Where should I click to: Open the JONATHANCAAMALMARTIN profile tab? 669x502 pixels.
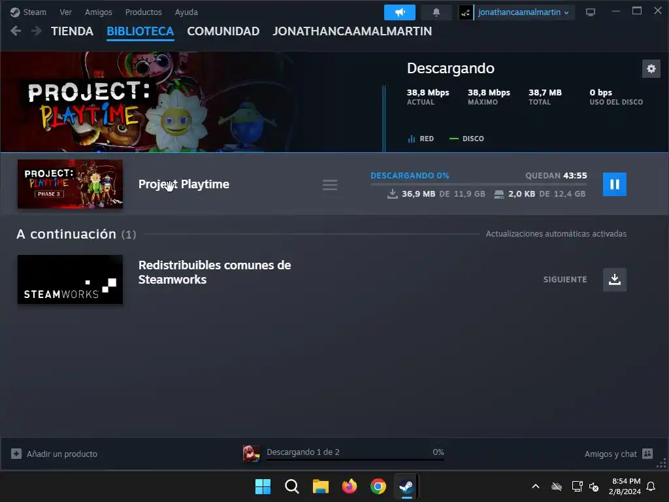coord(352,31)
